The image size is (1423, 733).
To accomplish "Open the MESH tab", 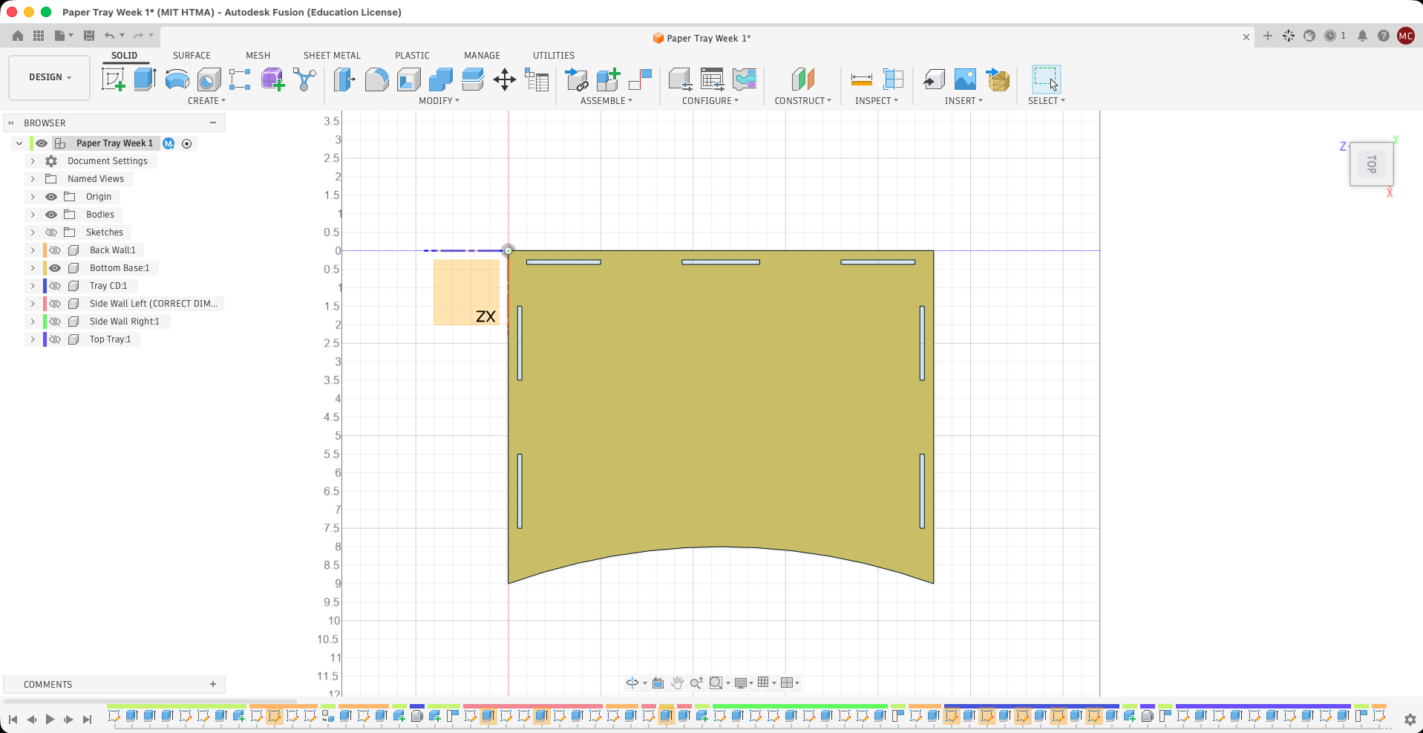I will pos(258,56).
